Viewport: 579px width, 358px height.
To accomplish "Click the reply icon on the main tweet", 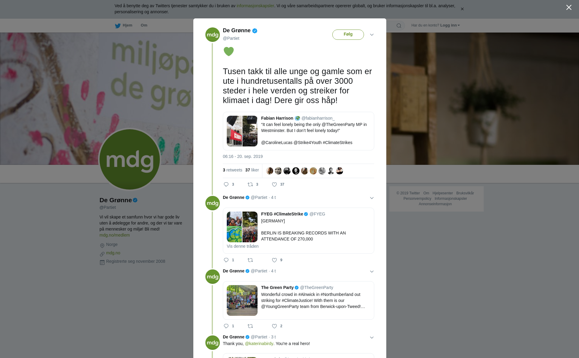I will 226,184.
